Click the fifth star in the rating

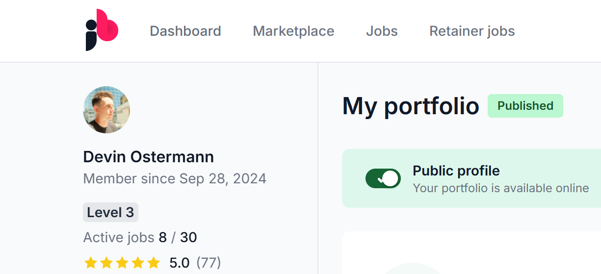(x=154, y=263)
